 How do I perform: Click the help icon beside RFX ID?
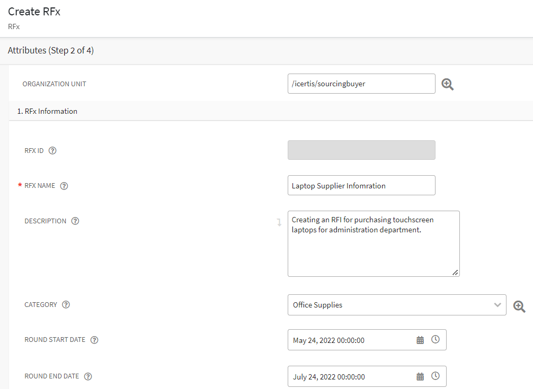click(52, 150)
